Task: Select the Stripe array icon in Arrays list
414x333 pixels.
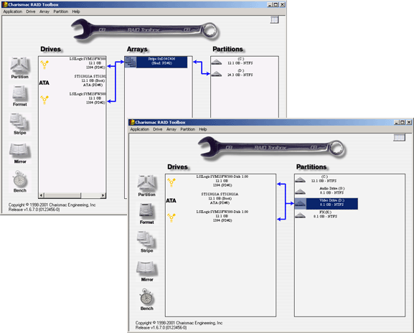Action: (x=131, y=62)
